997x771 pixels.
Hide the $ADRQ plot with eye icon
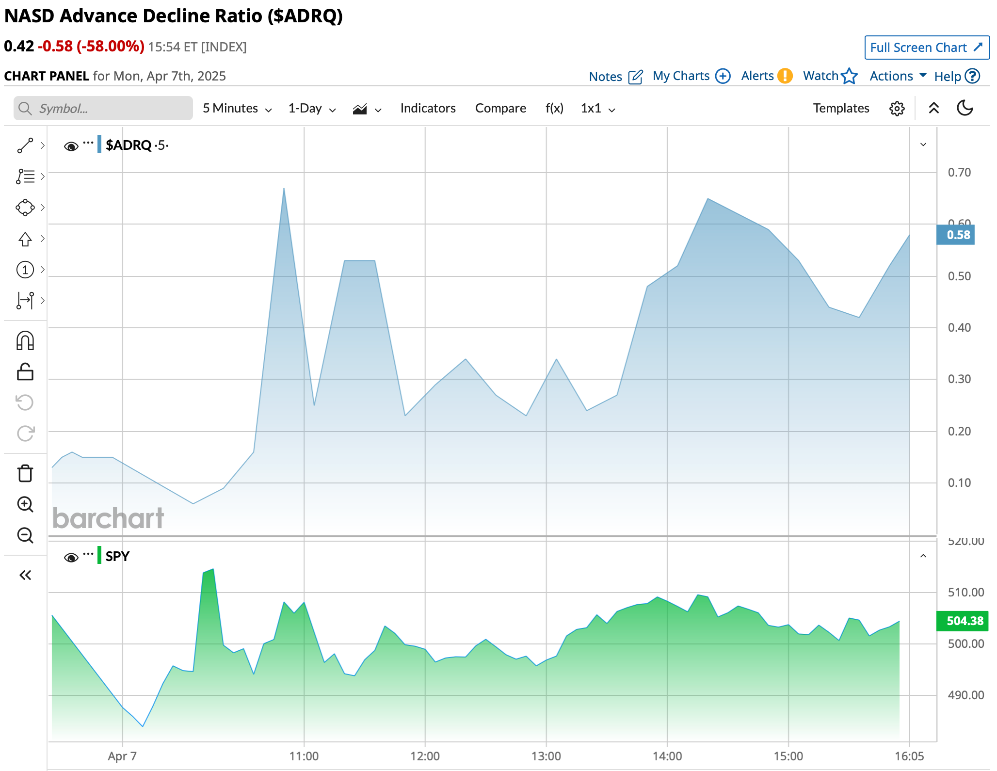click(71, 146)
